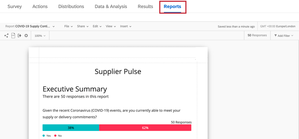Click the filter funnel icon
This screenshot has height=139, width=299.
coord(275,35)
